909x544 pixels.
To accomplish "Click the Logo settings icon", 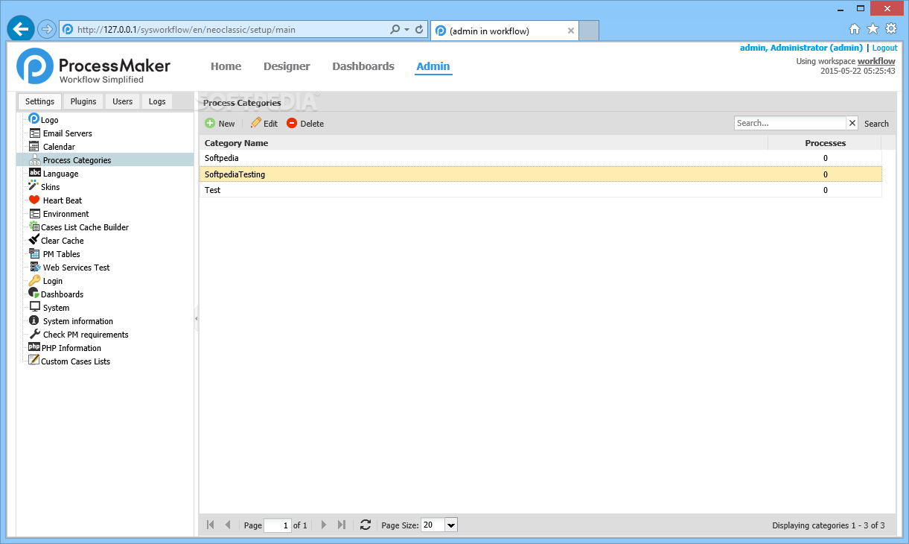I will (x=34, y=119).
